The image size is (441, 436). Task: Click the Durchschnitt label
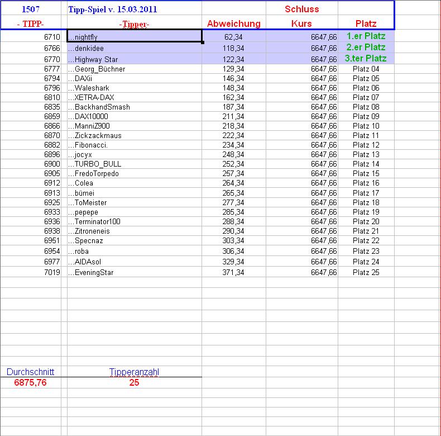[x=30, y=372]
